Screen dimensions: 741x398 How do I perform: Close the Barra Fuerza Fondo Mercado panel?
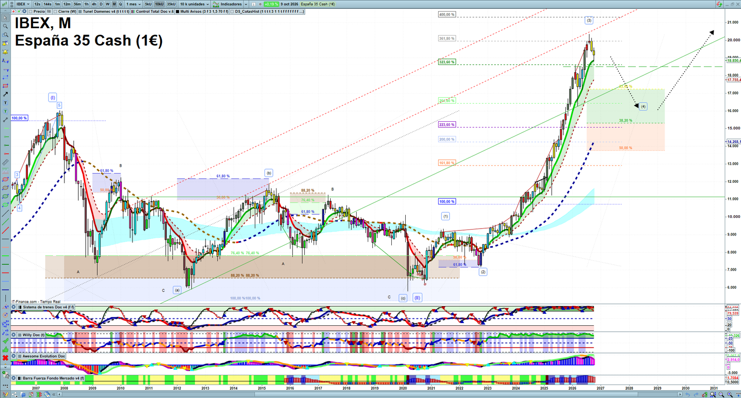coord(14,378)
